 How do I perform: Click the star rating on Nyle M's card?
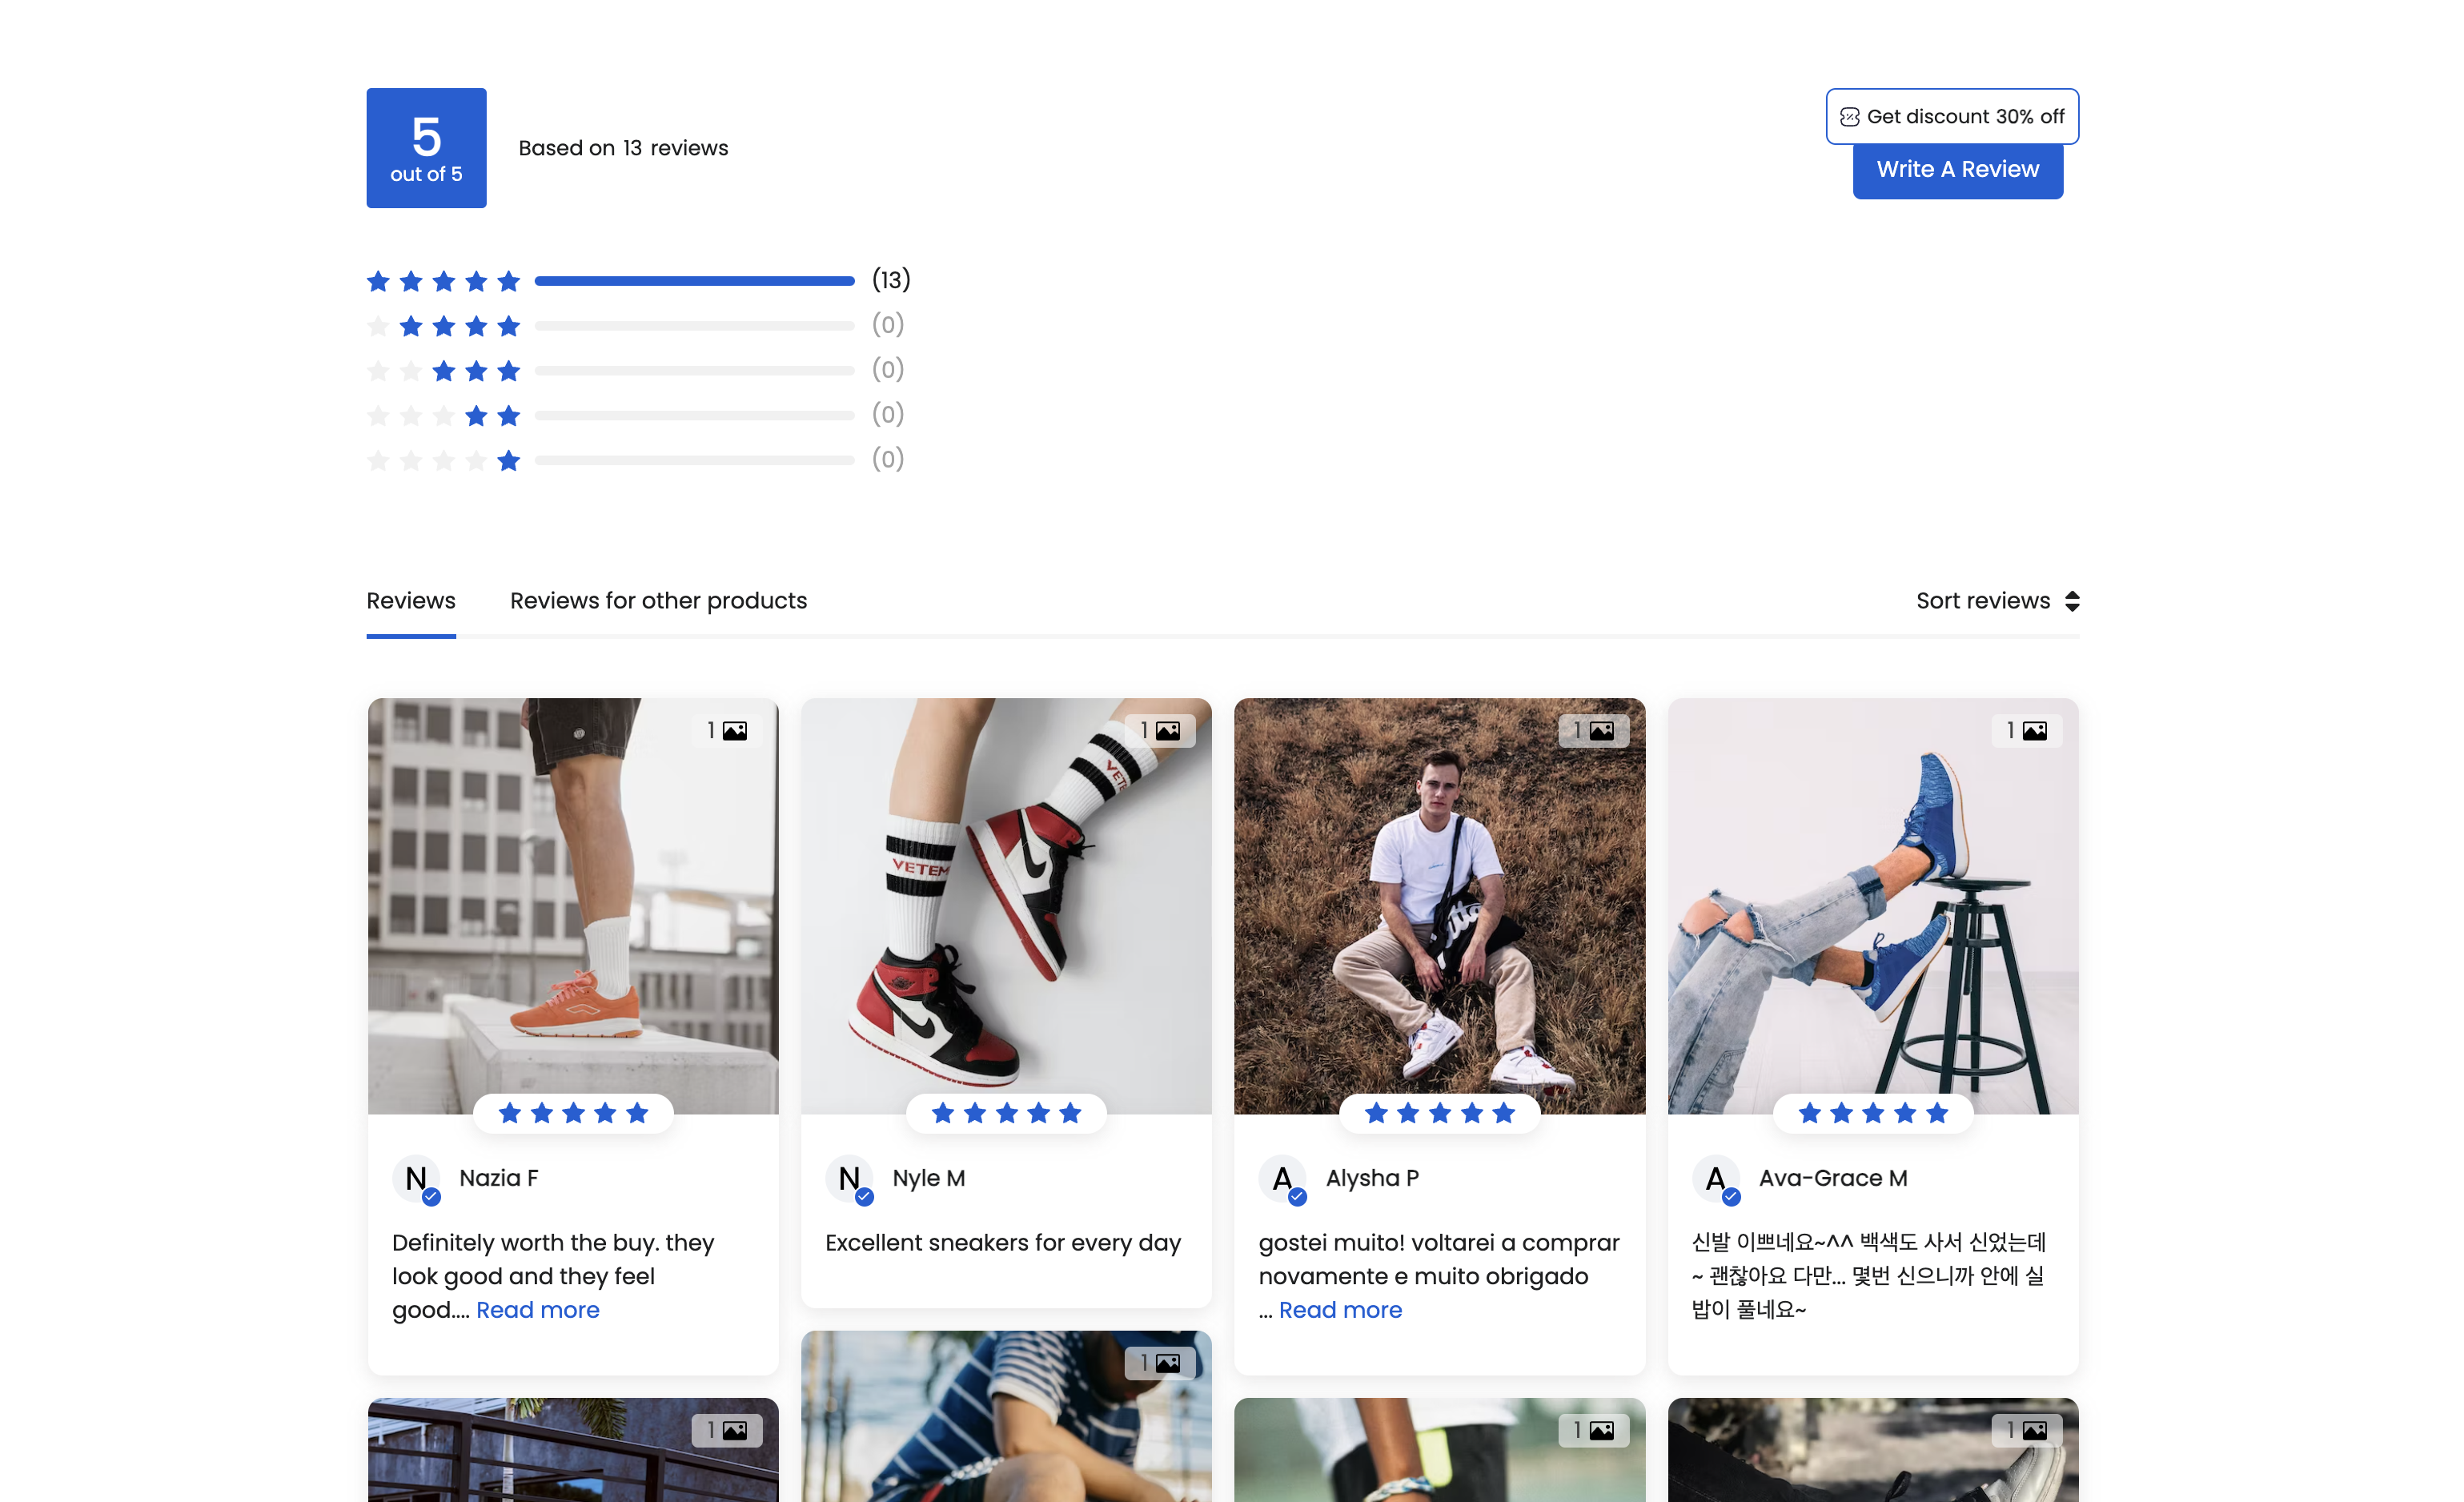pos(1006,1113)
